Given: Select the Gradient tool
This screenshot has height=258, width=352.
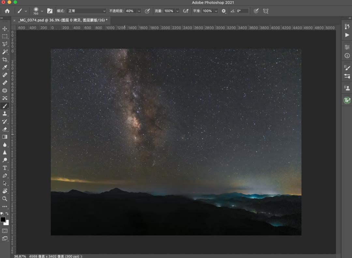Looking at the screenshot, I should [x=5, y=137].
